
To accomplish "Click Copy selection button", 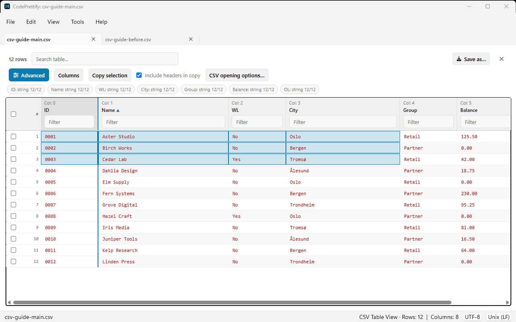I will coord(110,75).
